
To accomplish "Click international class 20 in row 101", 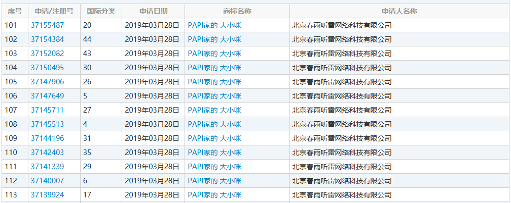I will [x=87, y=25].
